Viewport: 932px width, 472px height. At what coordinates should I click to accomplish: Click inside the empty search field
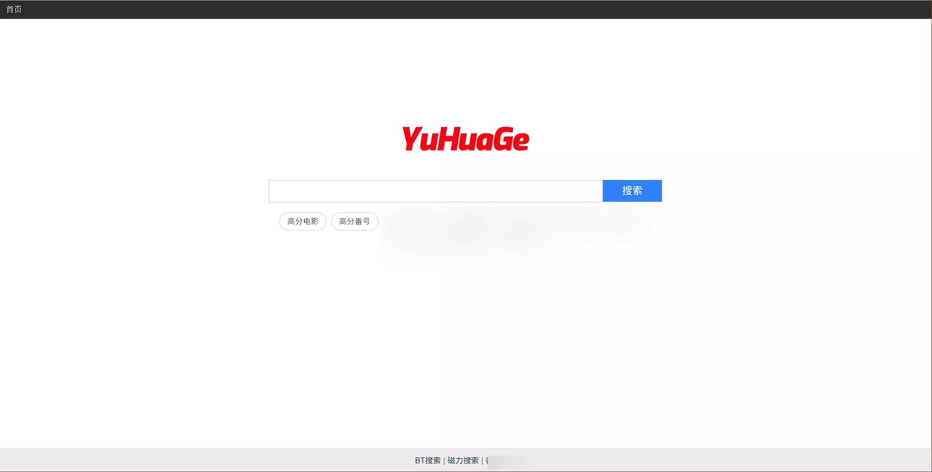tap(435, 191)
